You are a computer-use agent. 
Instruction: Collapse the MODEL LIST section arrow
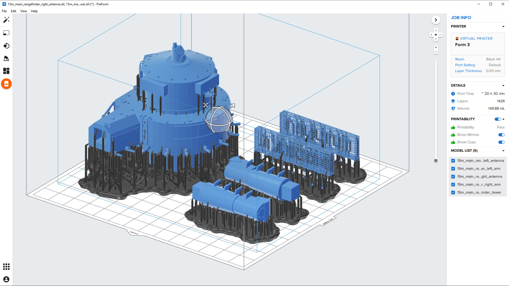click(503, 151)
